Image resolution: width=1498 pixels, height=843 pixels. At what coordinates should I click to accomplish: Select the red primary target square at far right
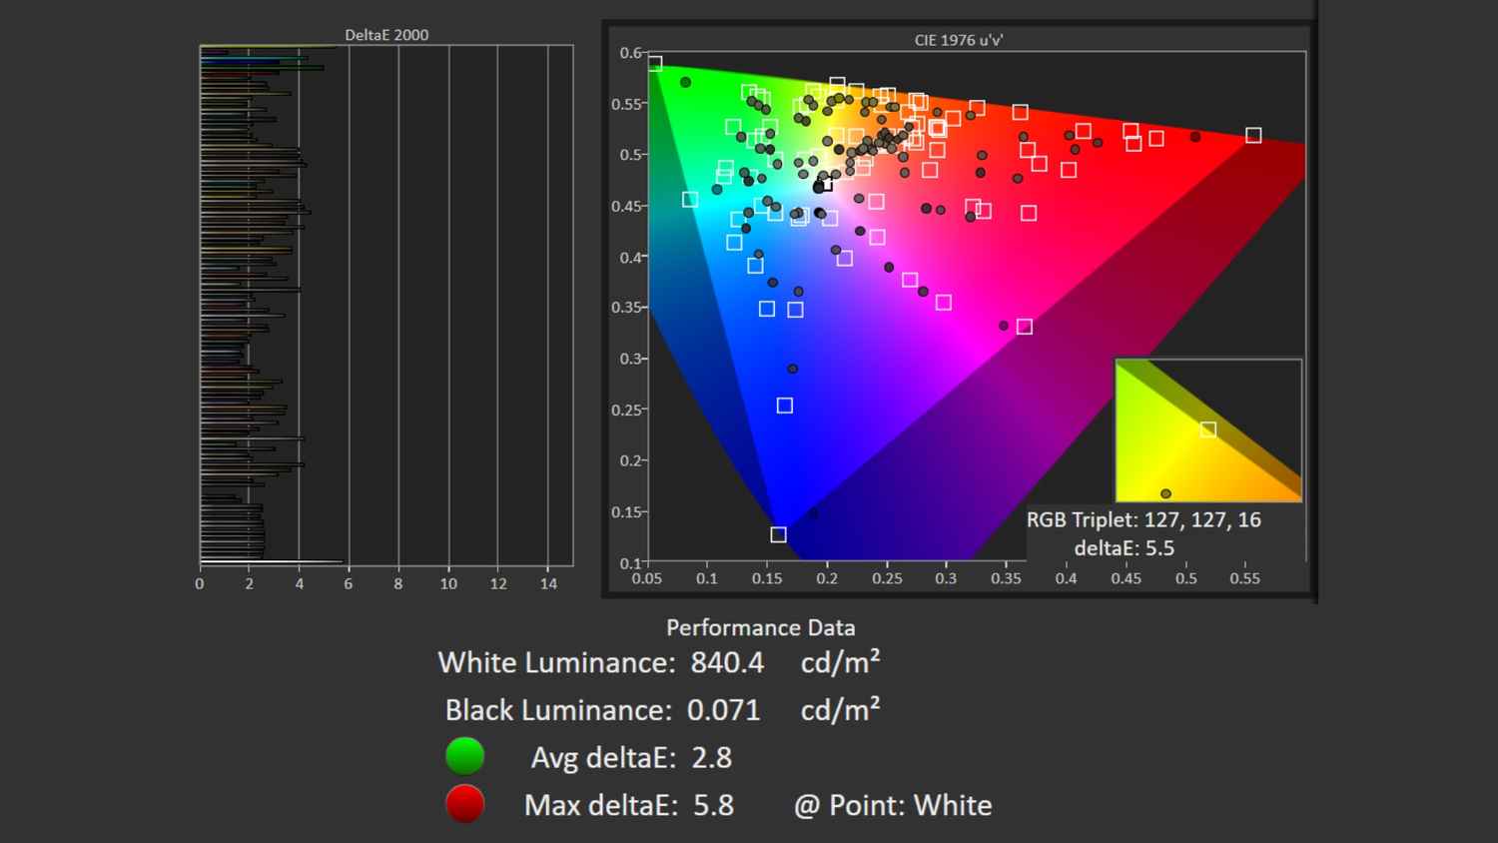pyautogui.click(x=1253, y=136)
